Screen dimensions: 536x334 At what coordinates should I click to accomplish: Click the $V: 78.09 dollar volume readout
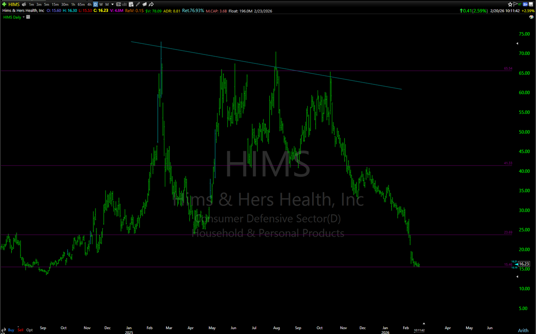(153, 11)
